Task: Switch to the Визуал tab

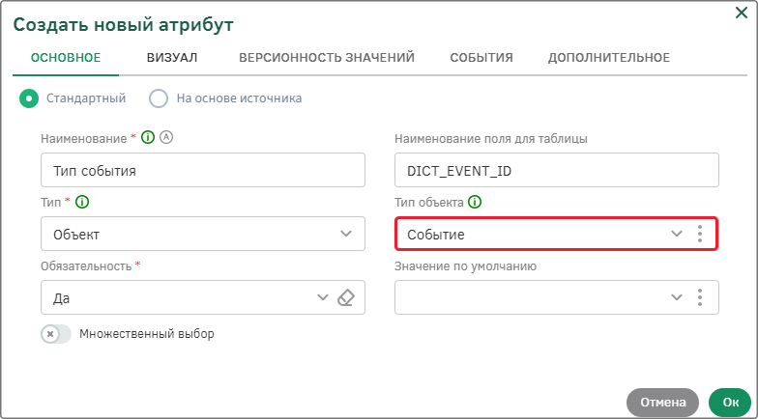Action: pos(172,58)
